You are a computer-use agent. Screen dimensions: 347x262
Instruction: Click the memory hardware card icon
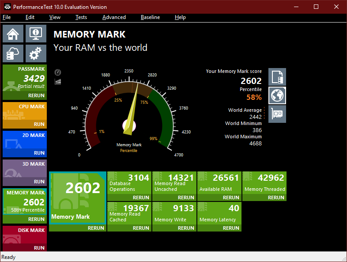[x=277, y=114]
